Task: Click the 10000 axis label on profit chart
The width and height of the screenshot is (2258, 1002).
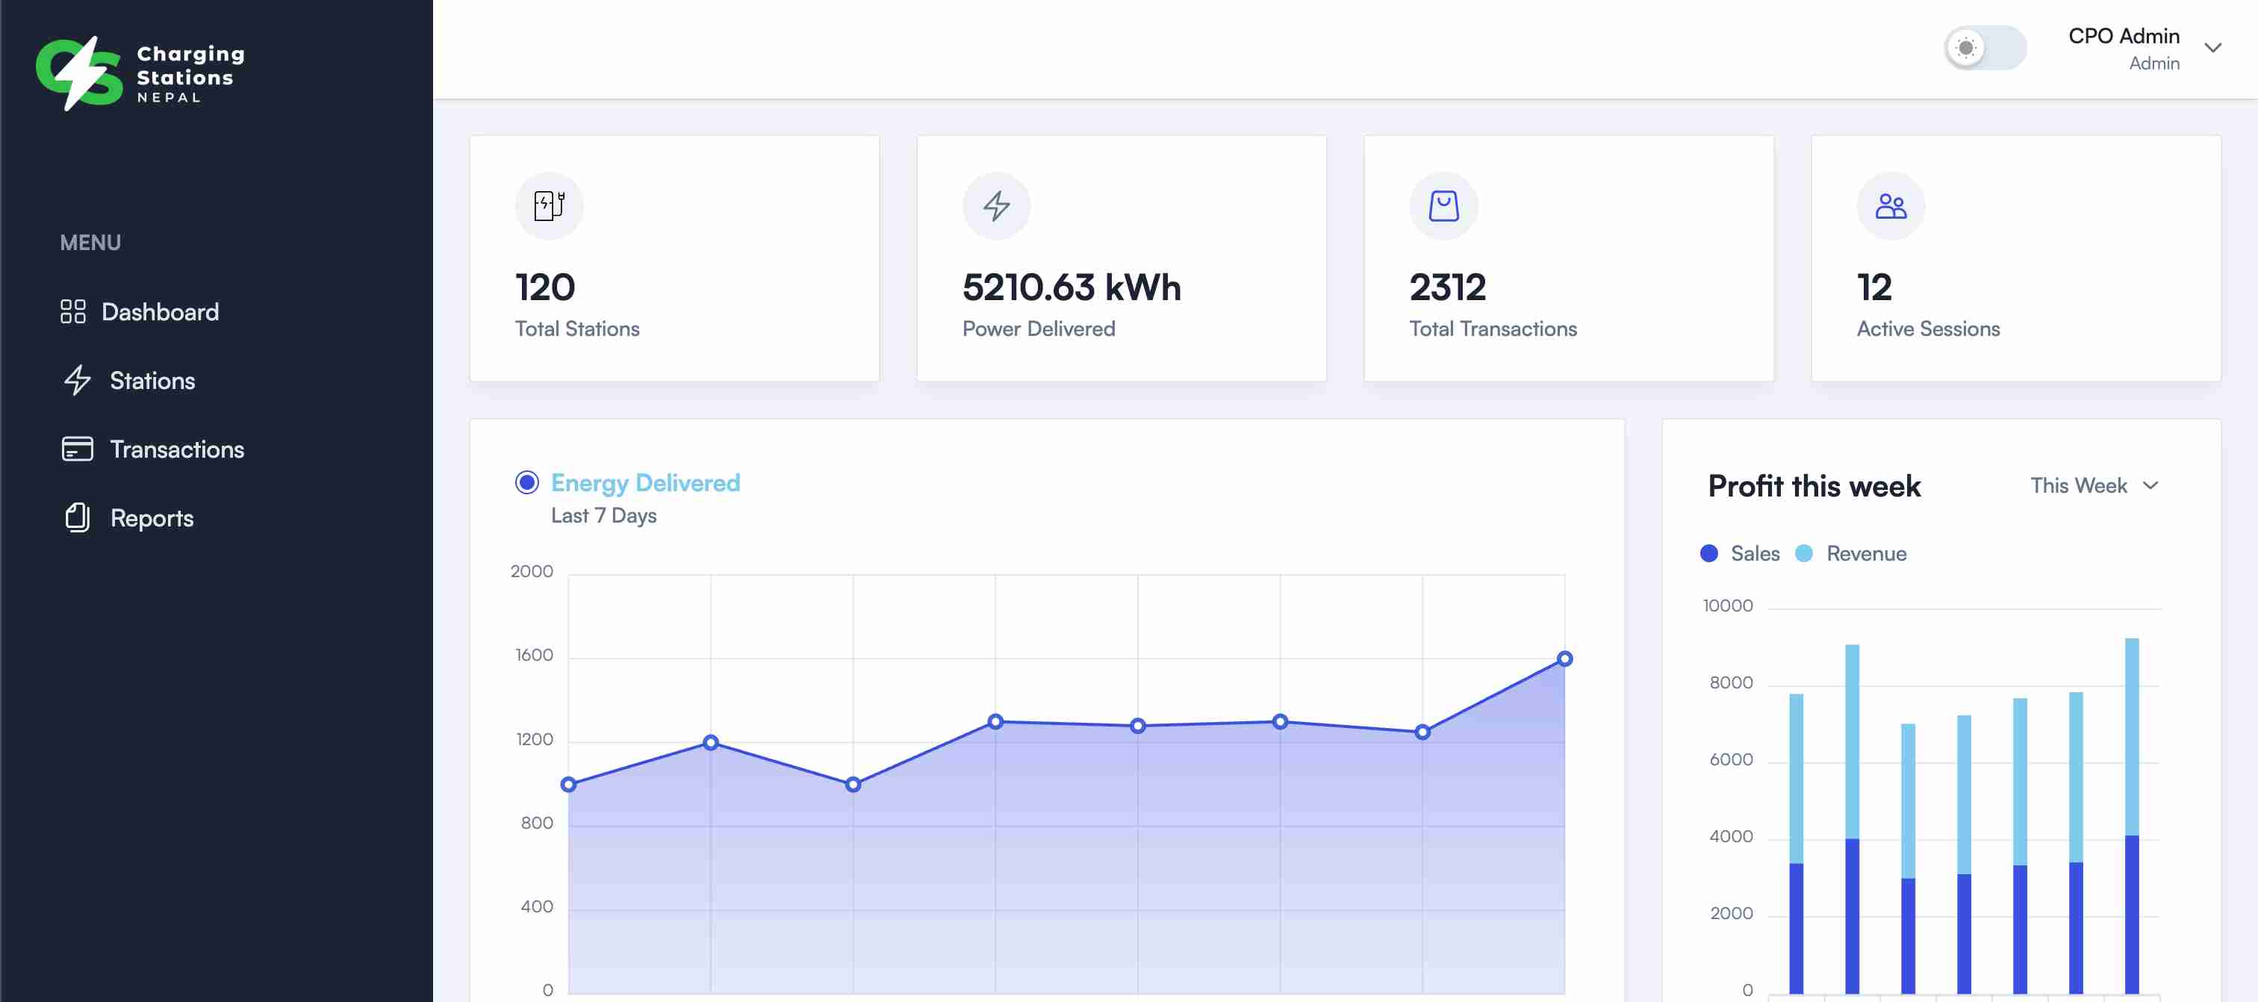Action: [x=1727, y=606]
